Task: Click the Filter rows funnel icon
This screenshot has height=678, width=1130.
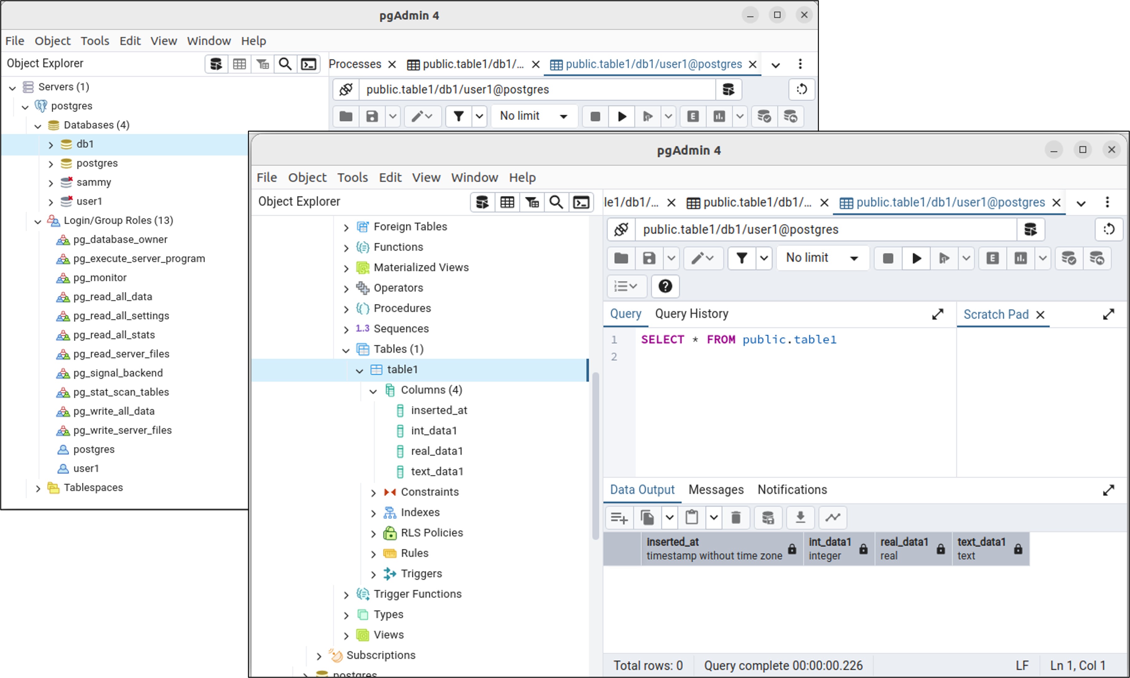Action: (x=742, y=259)
